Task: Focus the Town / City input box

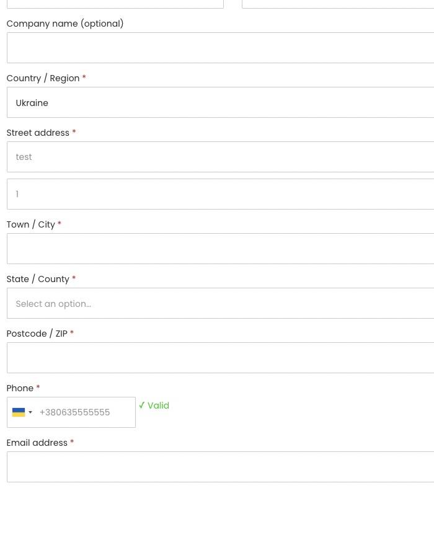Action: (221, 249)
